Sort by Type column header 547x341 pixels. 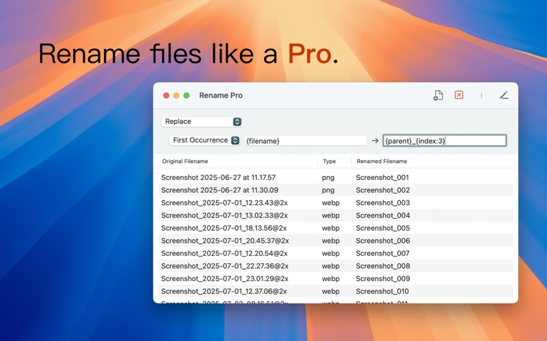click(330, 162)
